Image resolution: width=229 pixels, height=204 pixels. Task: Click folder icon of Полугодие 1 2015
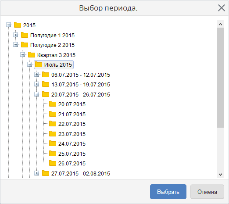click(x=25, y=35)
